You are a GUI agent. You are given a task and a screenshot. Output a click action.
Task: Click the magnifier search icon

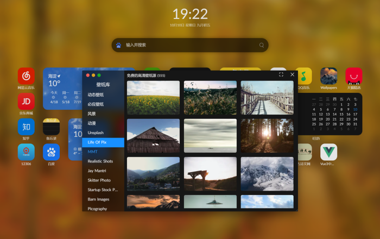coord(262,45)
